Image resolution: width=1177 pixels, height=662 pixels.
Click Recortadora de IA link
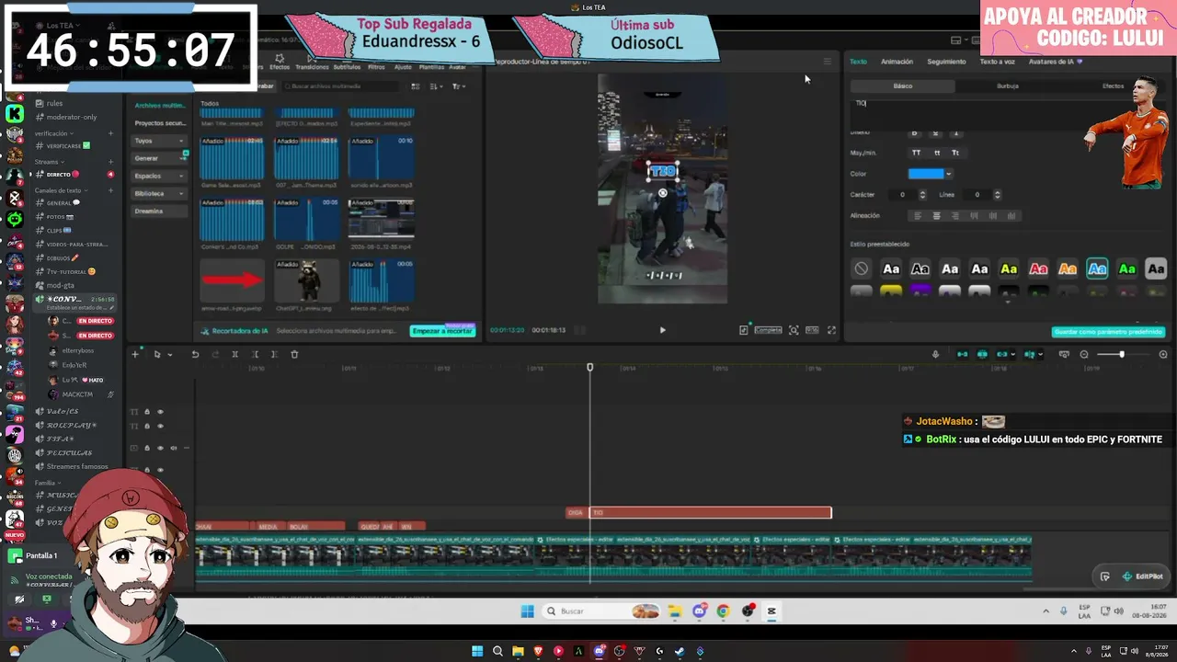(234, 331)
